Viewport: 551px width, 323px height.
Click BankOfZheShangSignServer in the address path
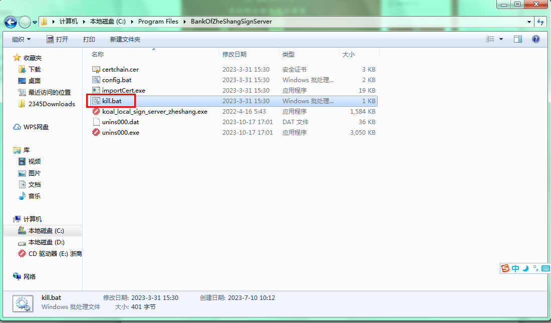tap(231, 22)
